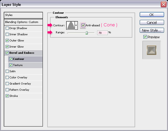Enable the Color Overlay checkbox
The image size is (168, 131).
click(7, 78)
